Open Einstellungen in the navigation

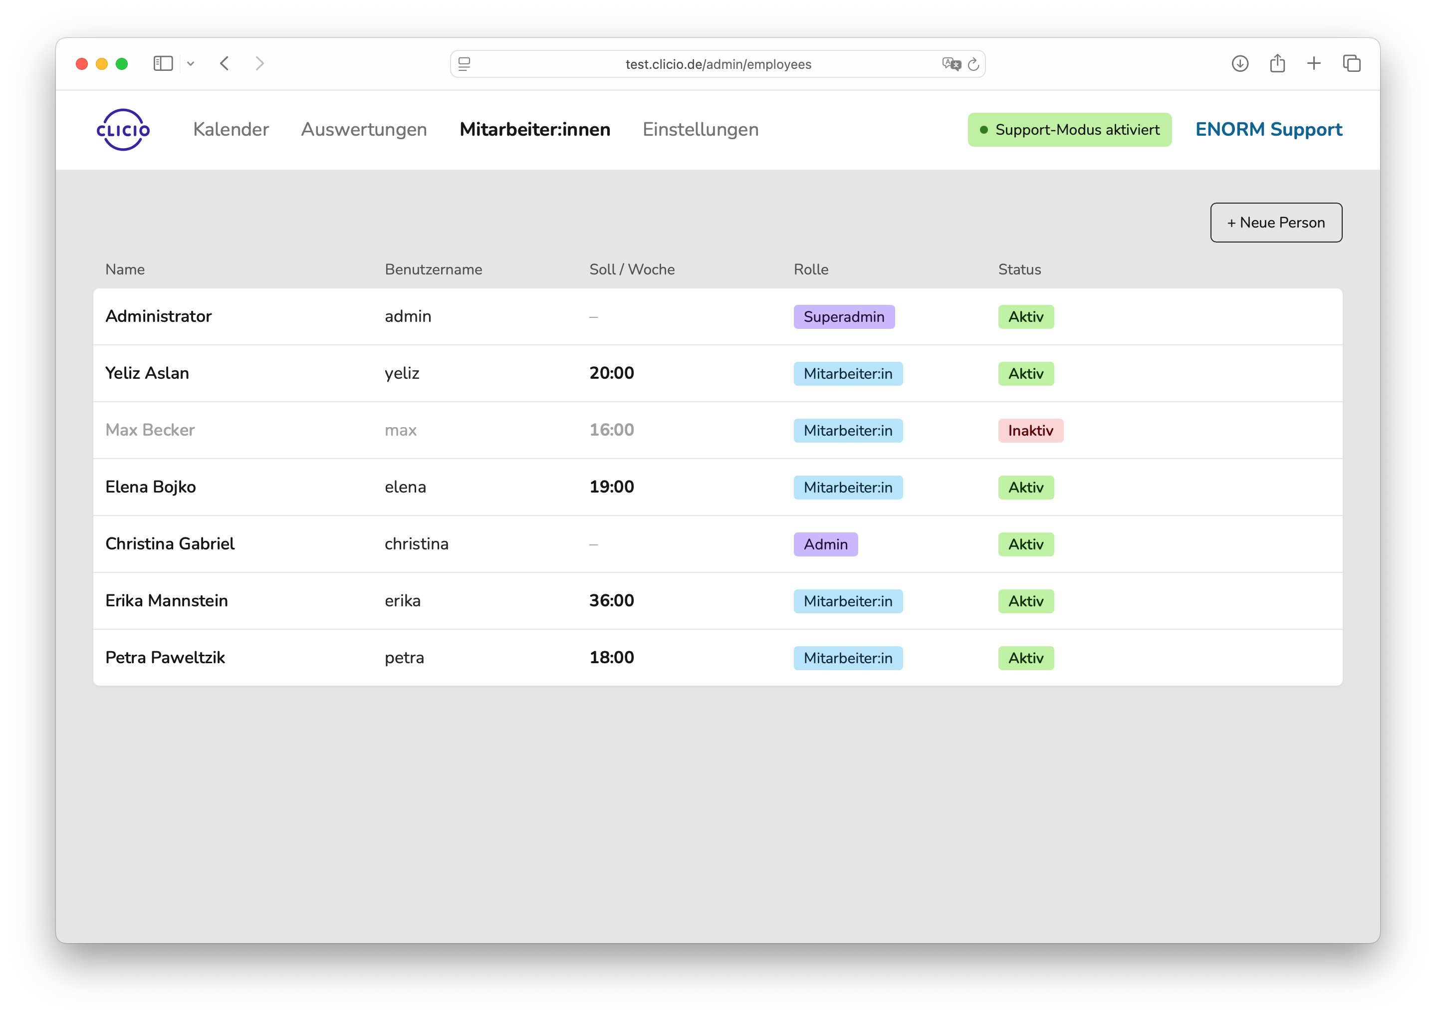(701, 130)
